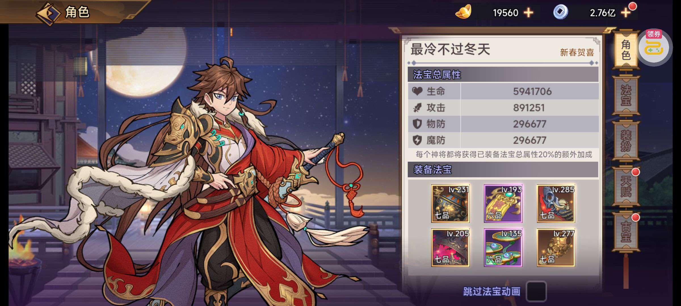Switch to the 天赋 side tab
681x306 pixels.
click(x=626, y=186)
